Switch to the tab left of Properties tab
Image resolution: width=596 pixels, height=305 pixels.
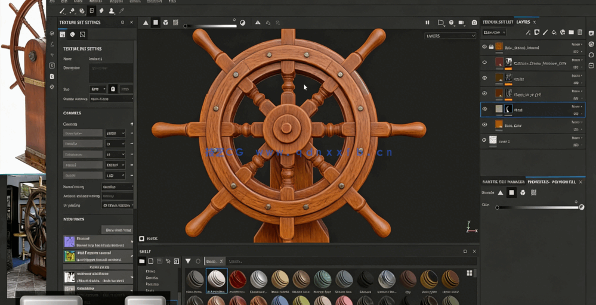[502, 182]
